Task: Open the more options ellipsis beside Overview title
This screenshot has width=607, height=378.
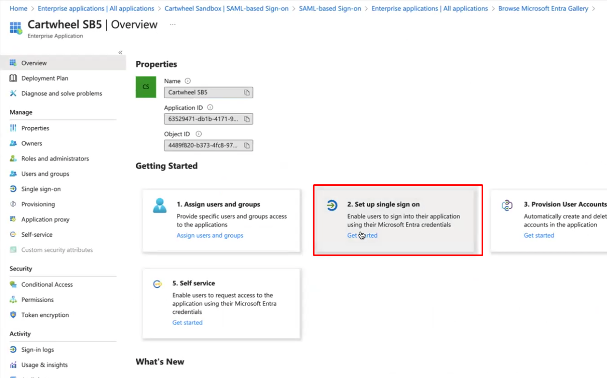Action: pyautogui.click(x=173, y=24)
